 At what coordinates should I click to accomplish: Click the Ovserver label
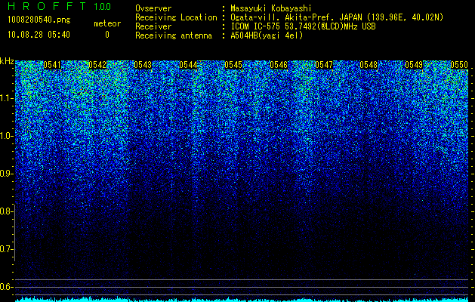pyautogui.click(x=153, y=8)
